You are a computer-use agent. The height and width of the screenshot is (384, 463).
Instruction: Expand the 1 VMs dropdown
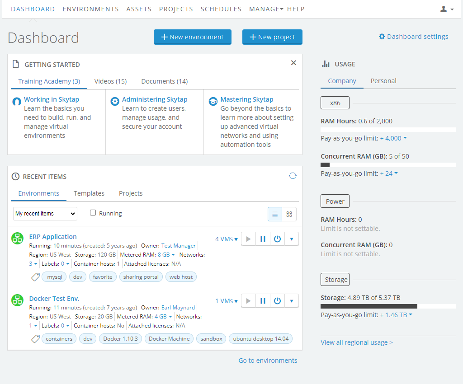coord(227,301)
